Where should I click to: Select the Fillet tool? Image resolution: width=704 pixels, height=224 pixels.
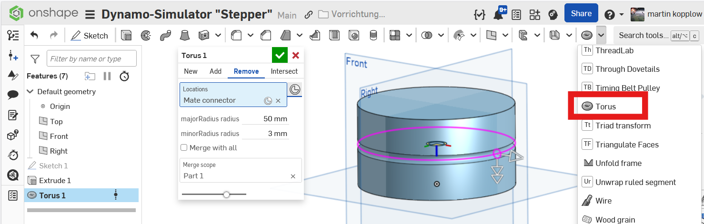click(x=236, y=35)
